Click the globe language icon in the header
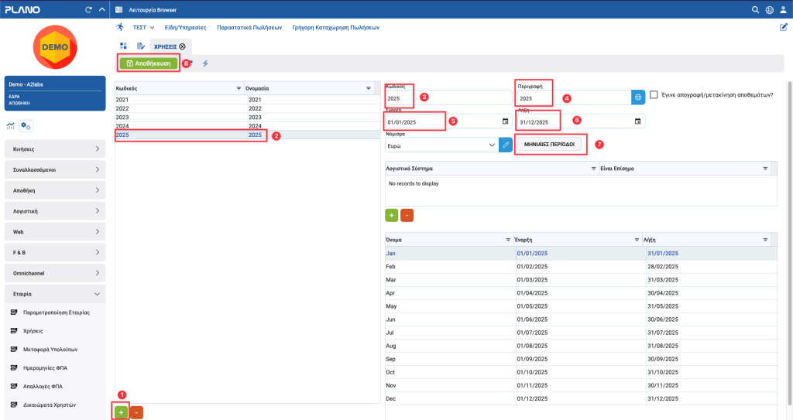Image resolution: width=793 pixels, height=420 pixels. pos(769,9)
